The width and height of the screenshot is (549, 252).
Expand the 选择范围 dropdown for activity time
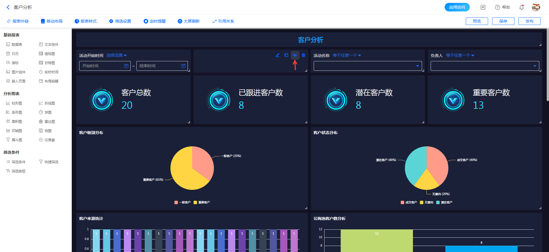click(x=117, y=56)
